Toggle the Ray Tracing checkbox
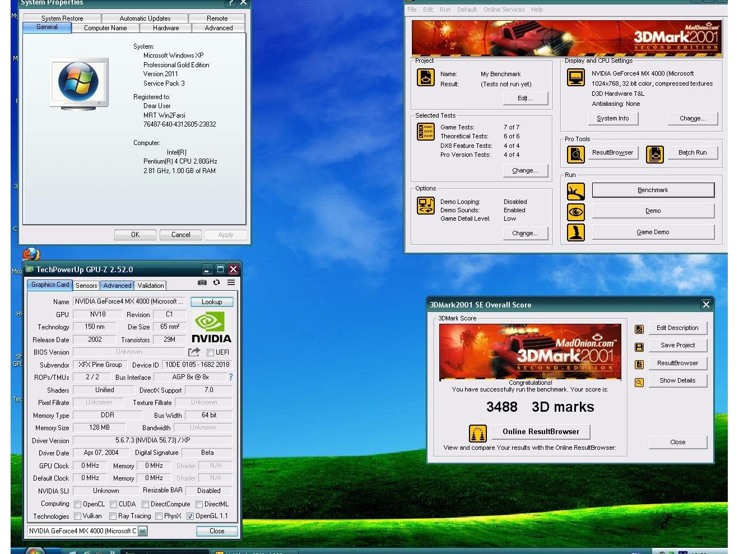 pos(113,516)
